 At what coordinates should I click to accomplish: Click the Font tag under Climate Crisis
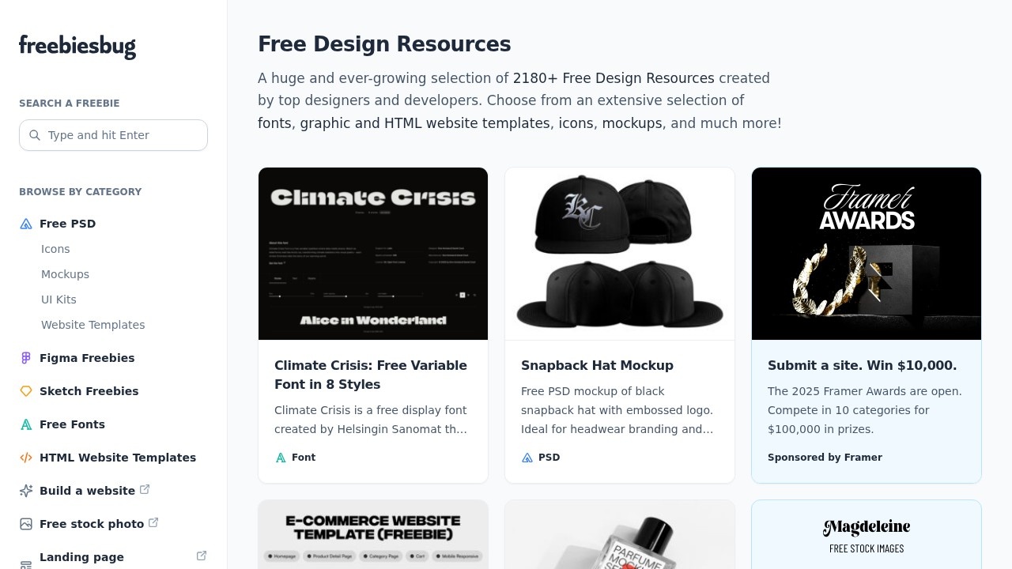pos(295,458)
